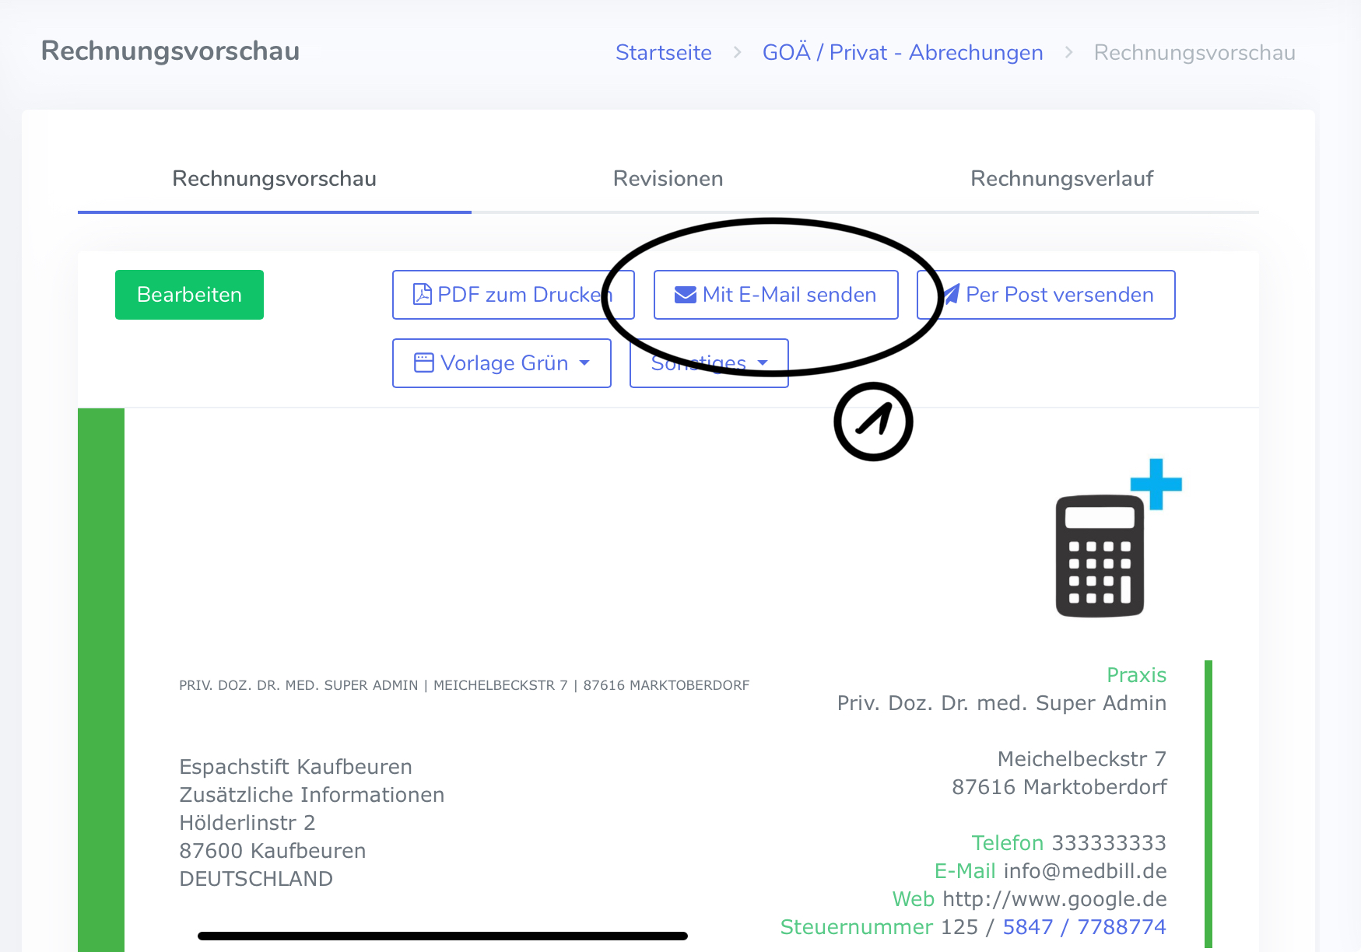
Task: Click the paper plane post icon
Action: [x=951, y=295]
